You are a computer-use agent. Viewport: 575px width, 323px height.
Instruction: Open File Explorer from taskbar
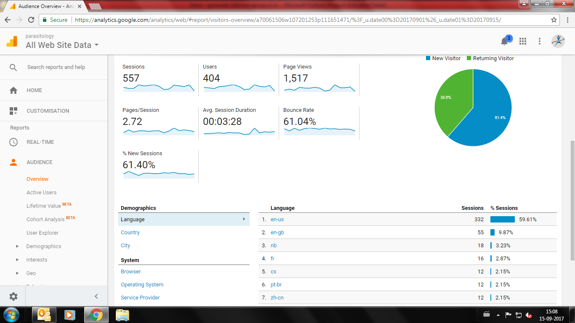(x=122, y=315)
